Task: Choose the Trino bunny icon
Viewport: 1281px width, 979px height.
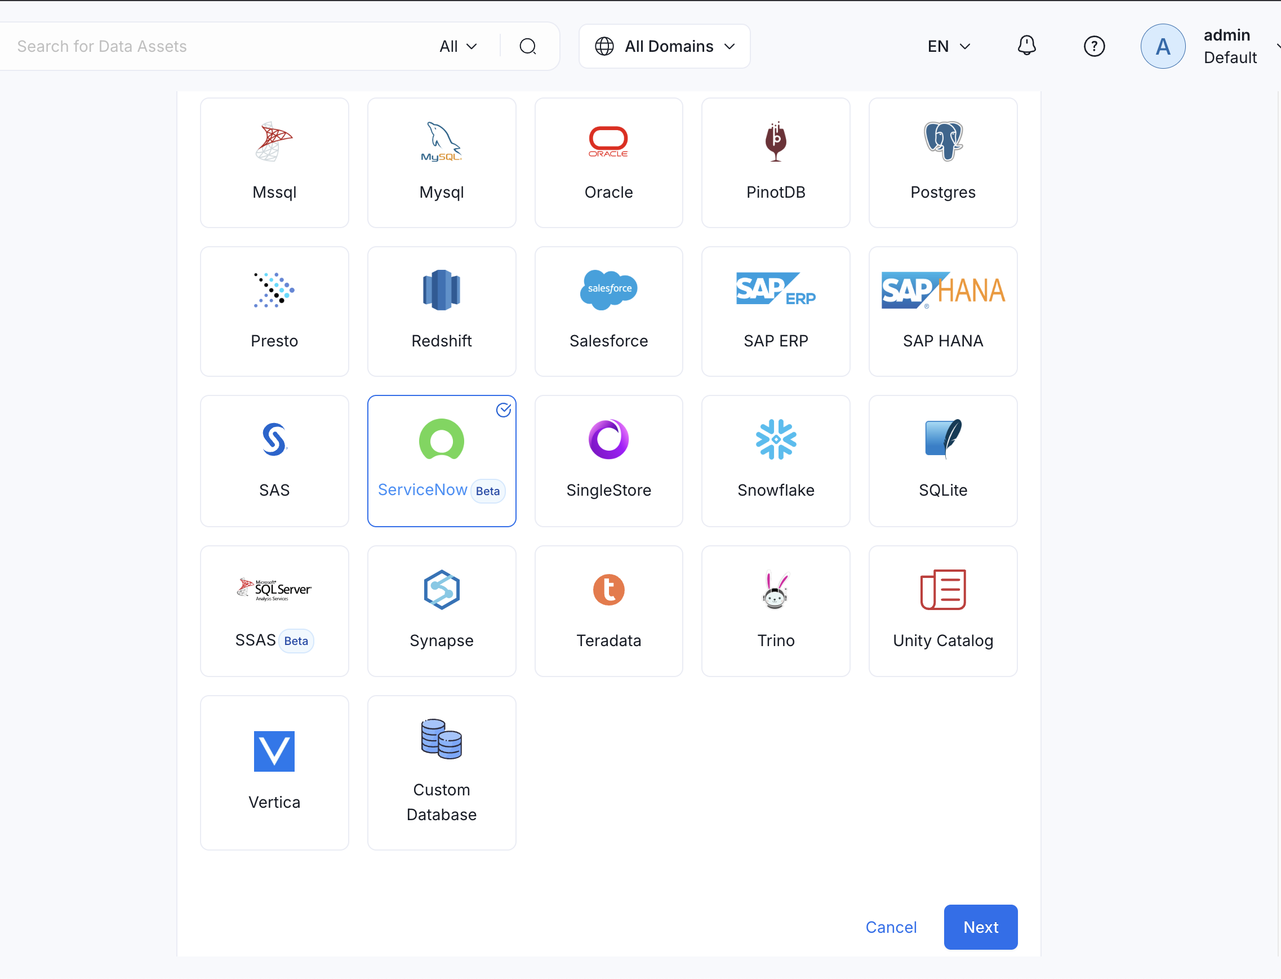Action: click(x=775, y=590)
